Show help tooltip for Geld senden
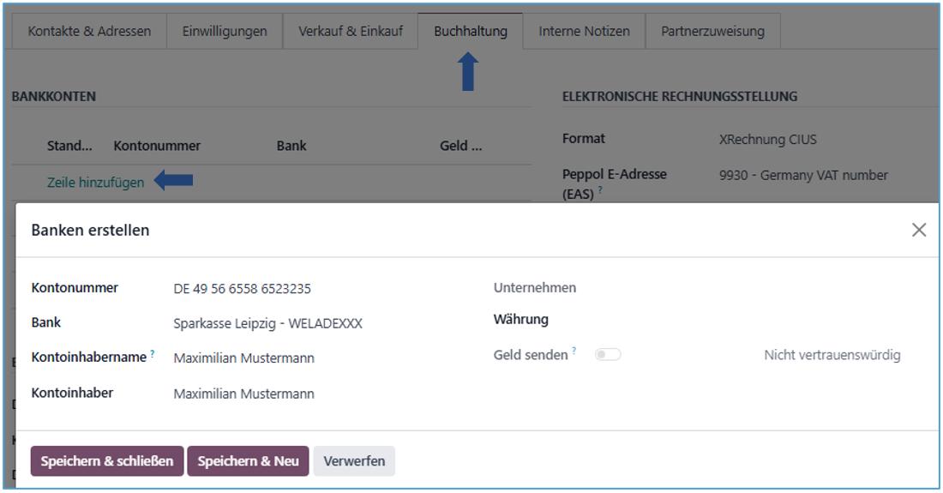This screenshot has height=493, width=943. click(574, 352)
